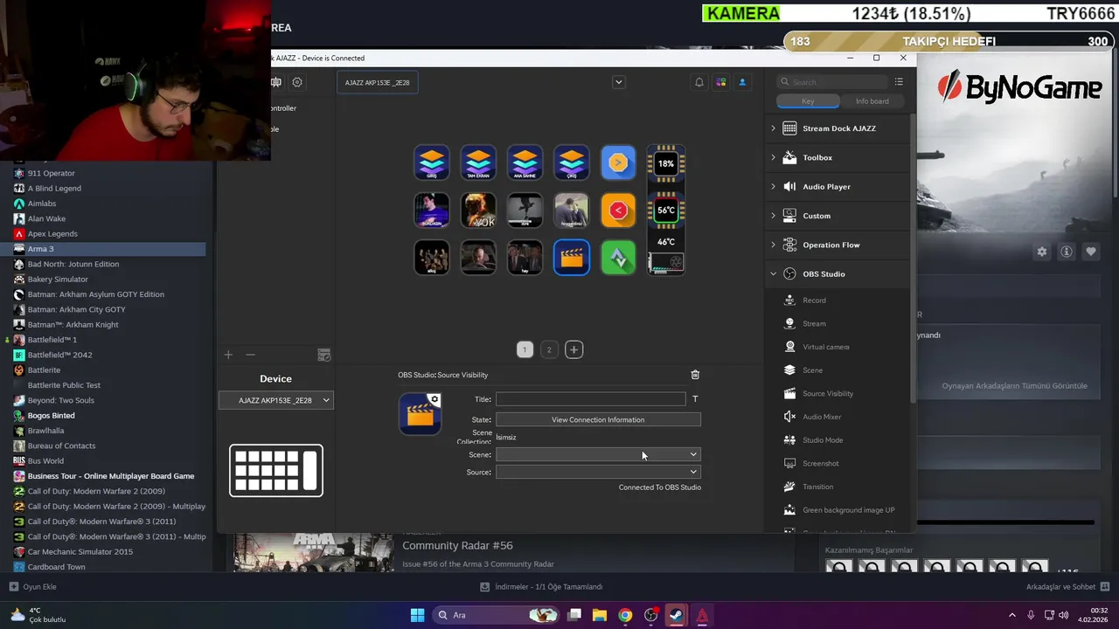Click the blue next-page arrow key
Viewport: 1119px width, 629px height.
click(x=618, y=162)
